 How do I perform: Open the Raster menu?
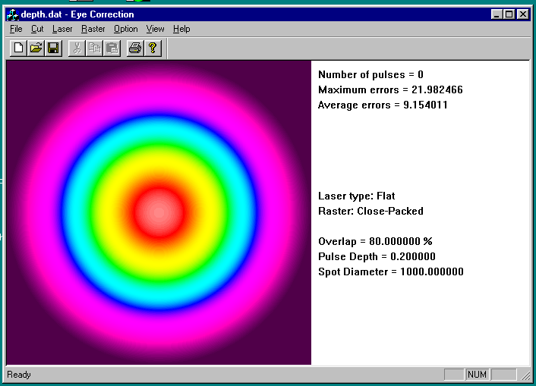point(93,29)
